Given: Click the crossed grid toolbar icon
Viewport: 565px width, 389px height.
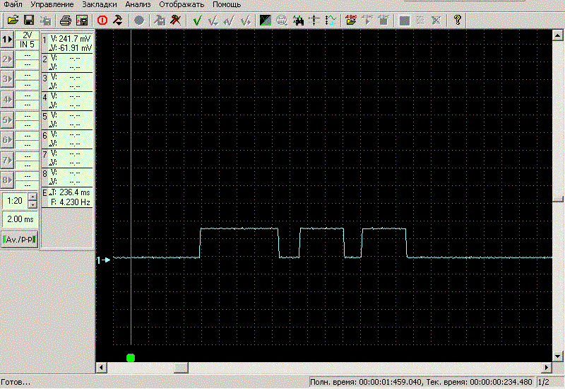Looking at the screenshot, I should [x=436, y=21].
